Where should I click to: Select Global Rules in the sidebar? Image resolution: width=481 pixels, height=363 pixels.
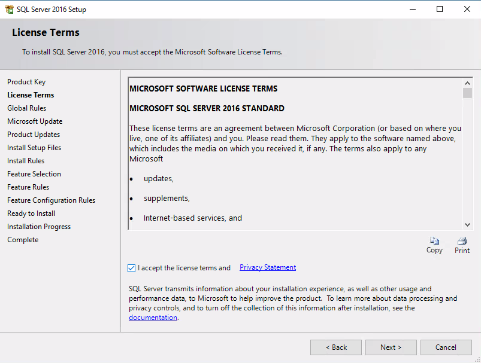coord(26,108)
